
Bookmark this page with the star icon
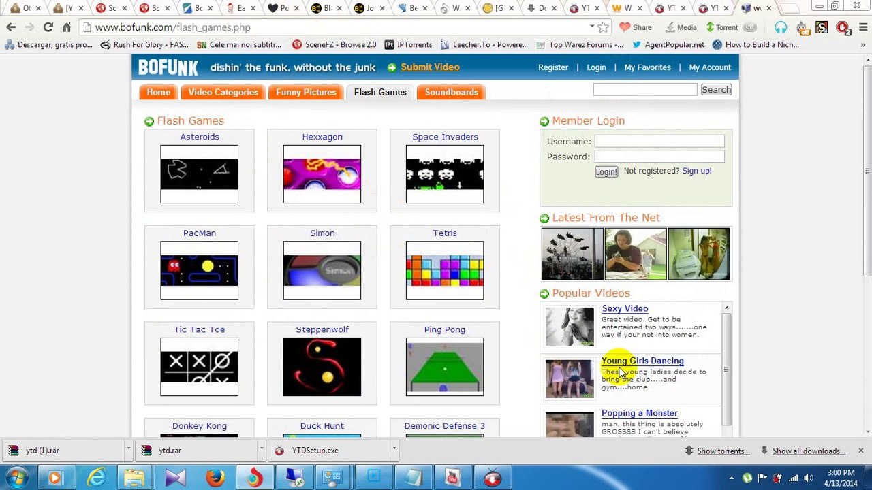click(603, 27)
